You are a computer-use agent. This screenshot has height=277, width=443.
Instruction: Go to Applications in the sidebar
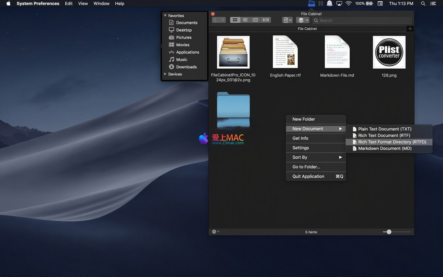(188, 52)
